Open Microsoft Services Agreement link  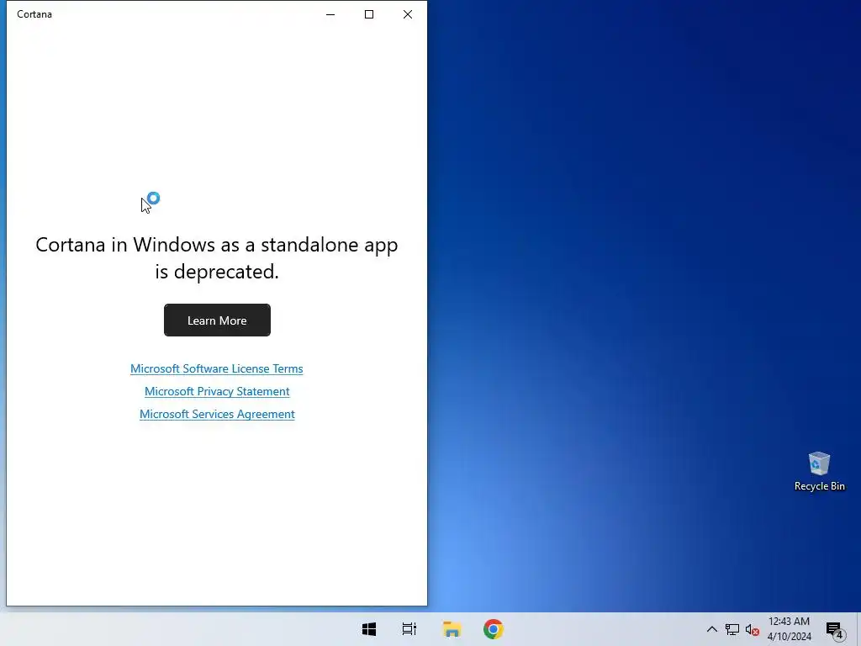(217, 414)
